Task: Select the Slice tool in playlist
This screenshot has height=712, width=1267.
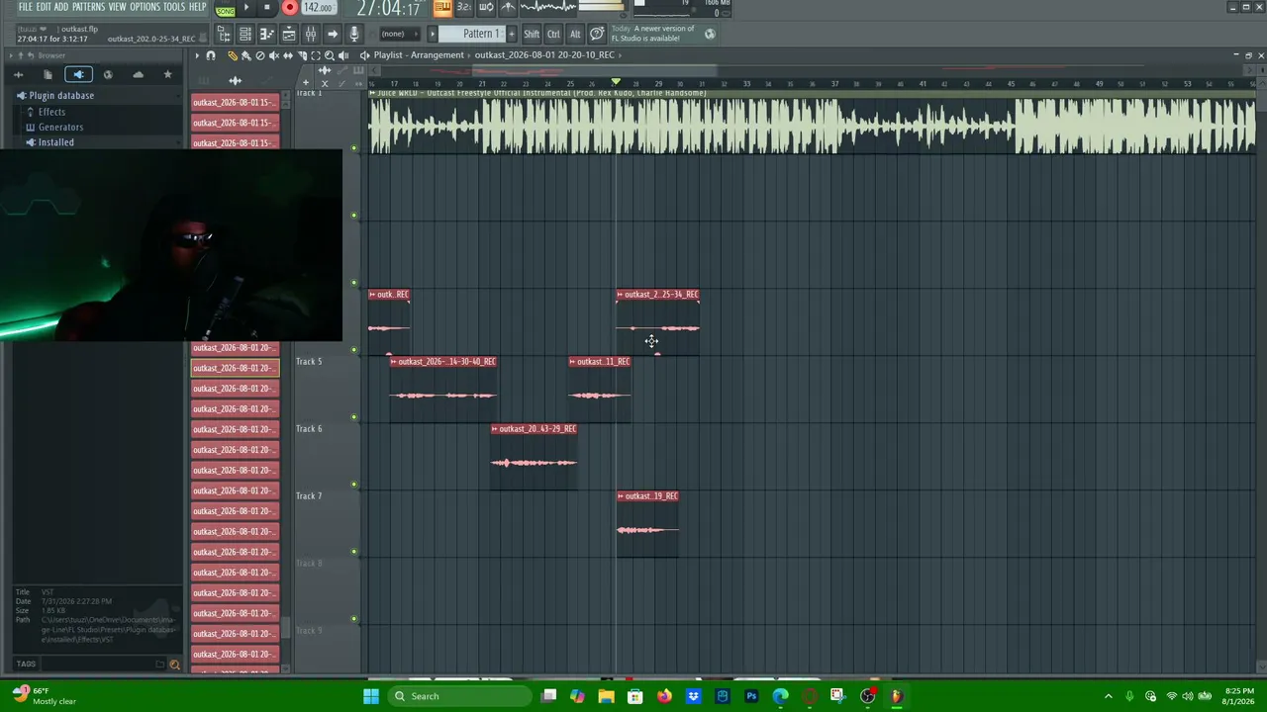Action: click(x=302, y=55)
